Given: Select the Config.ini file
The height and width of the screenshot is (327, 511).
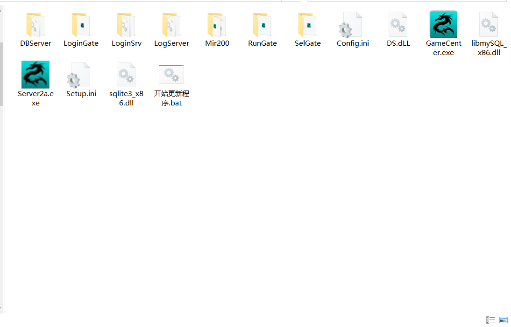Looking at the screenshot, I should click(353, 25).
